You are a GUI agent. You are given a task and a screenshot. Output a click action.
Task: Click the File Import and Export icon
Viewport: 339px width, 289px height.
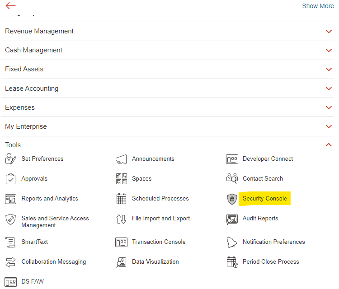click(121, 219)
